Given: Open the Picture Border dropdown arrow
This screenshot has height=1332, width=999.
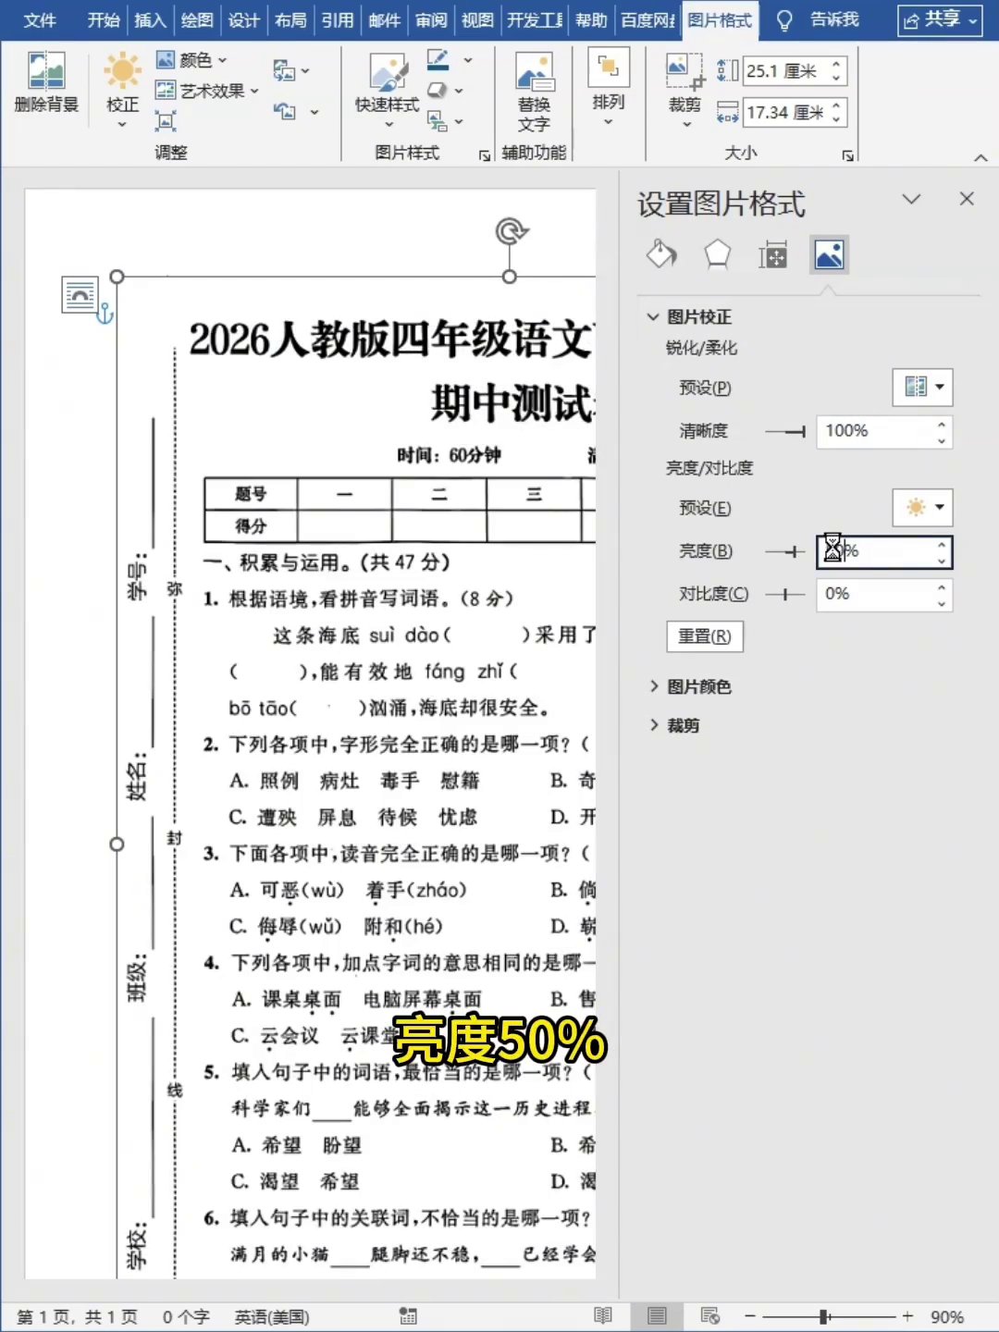Looking at the screenshot, I should [467, 61].
